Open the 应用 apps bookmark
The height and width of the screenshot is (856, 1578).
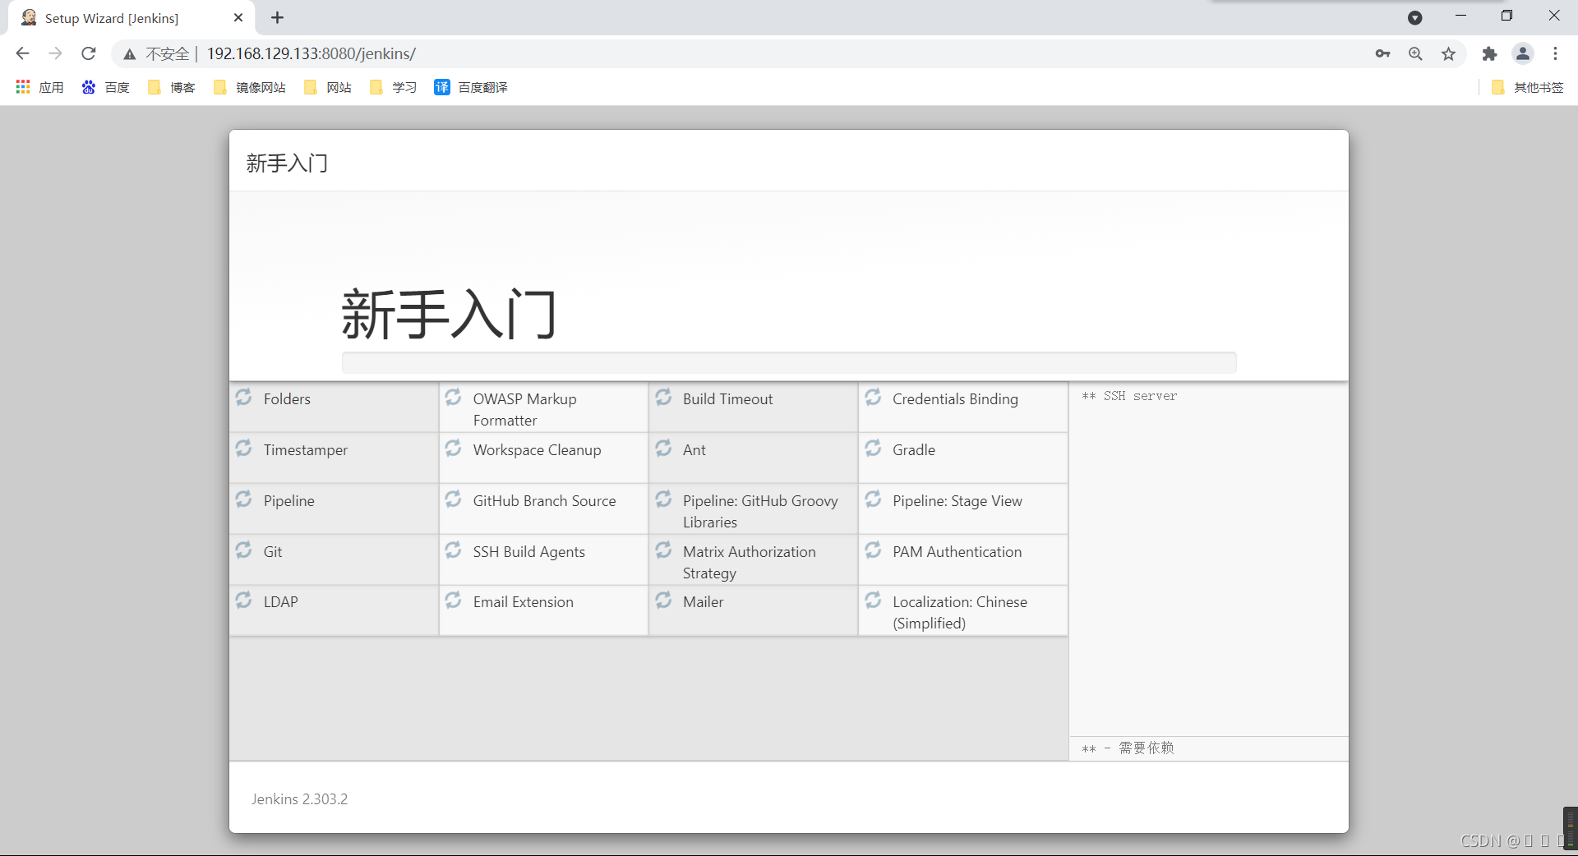(x=39, y=87)
